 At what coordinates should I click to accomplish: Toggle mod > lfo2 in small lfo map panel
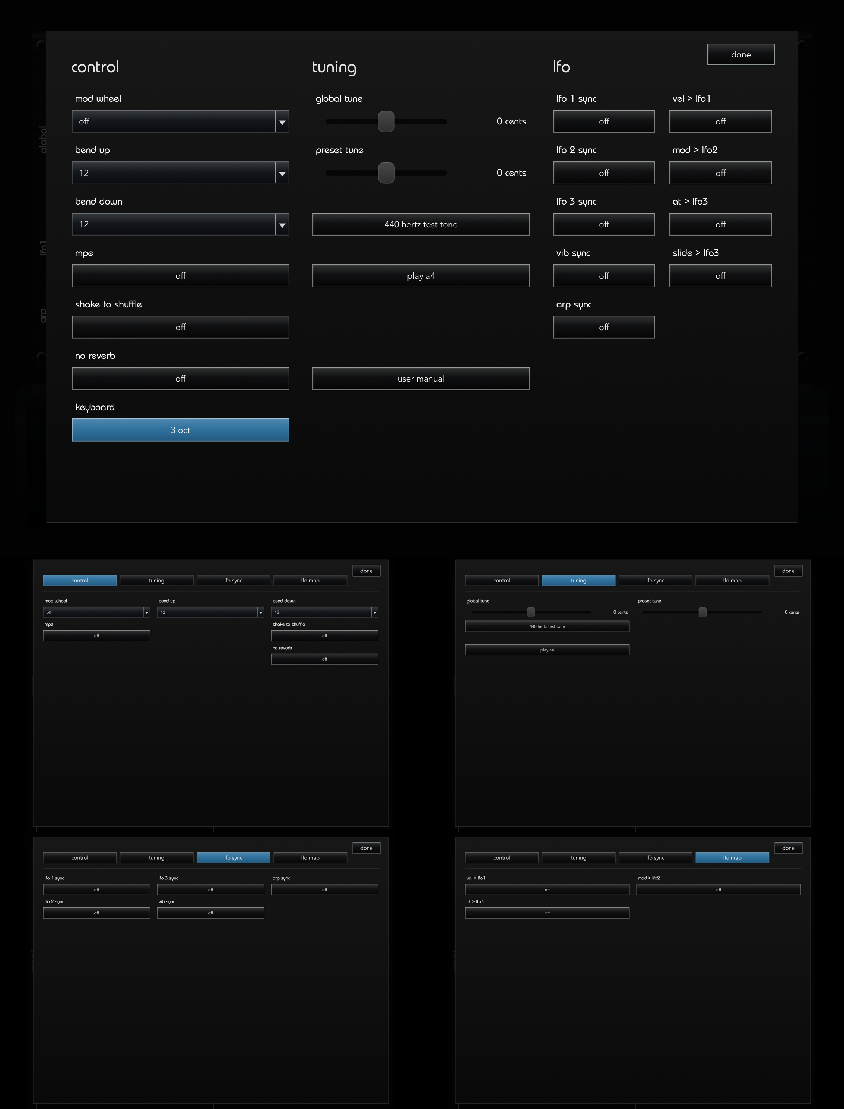click(718, 890)
